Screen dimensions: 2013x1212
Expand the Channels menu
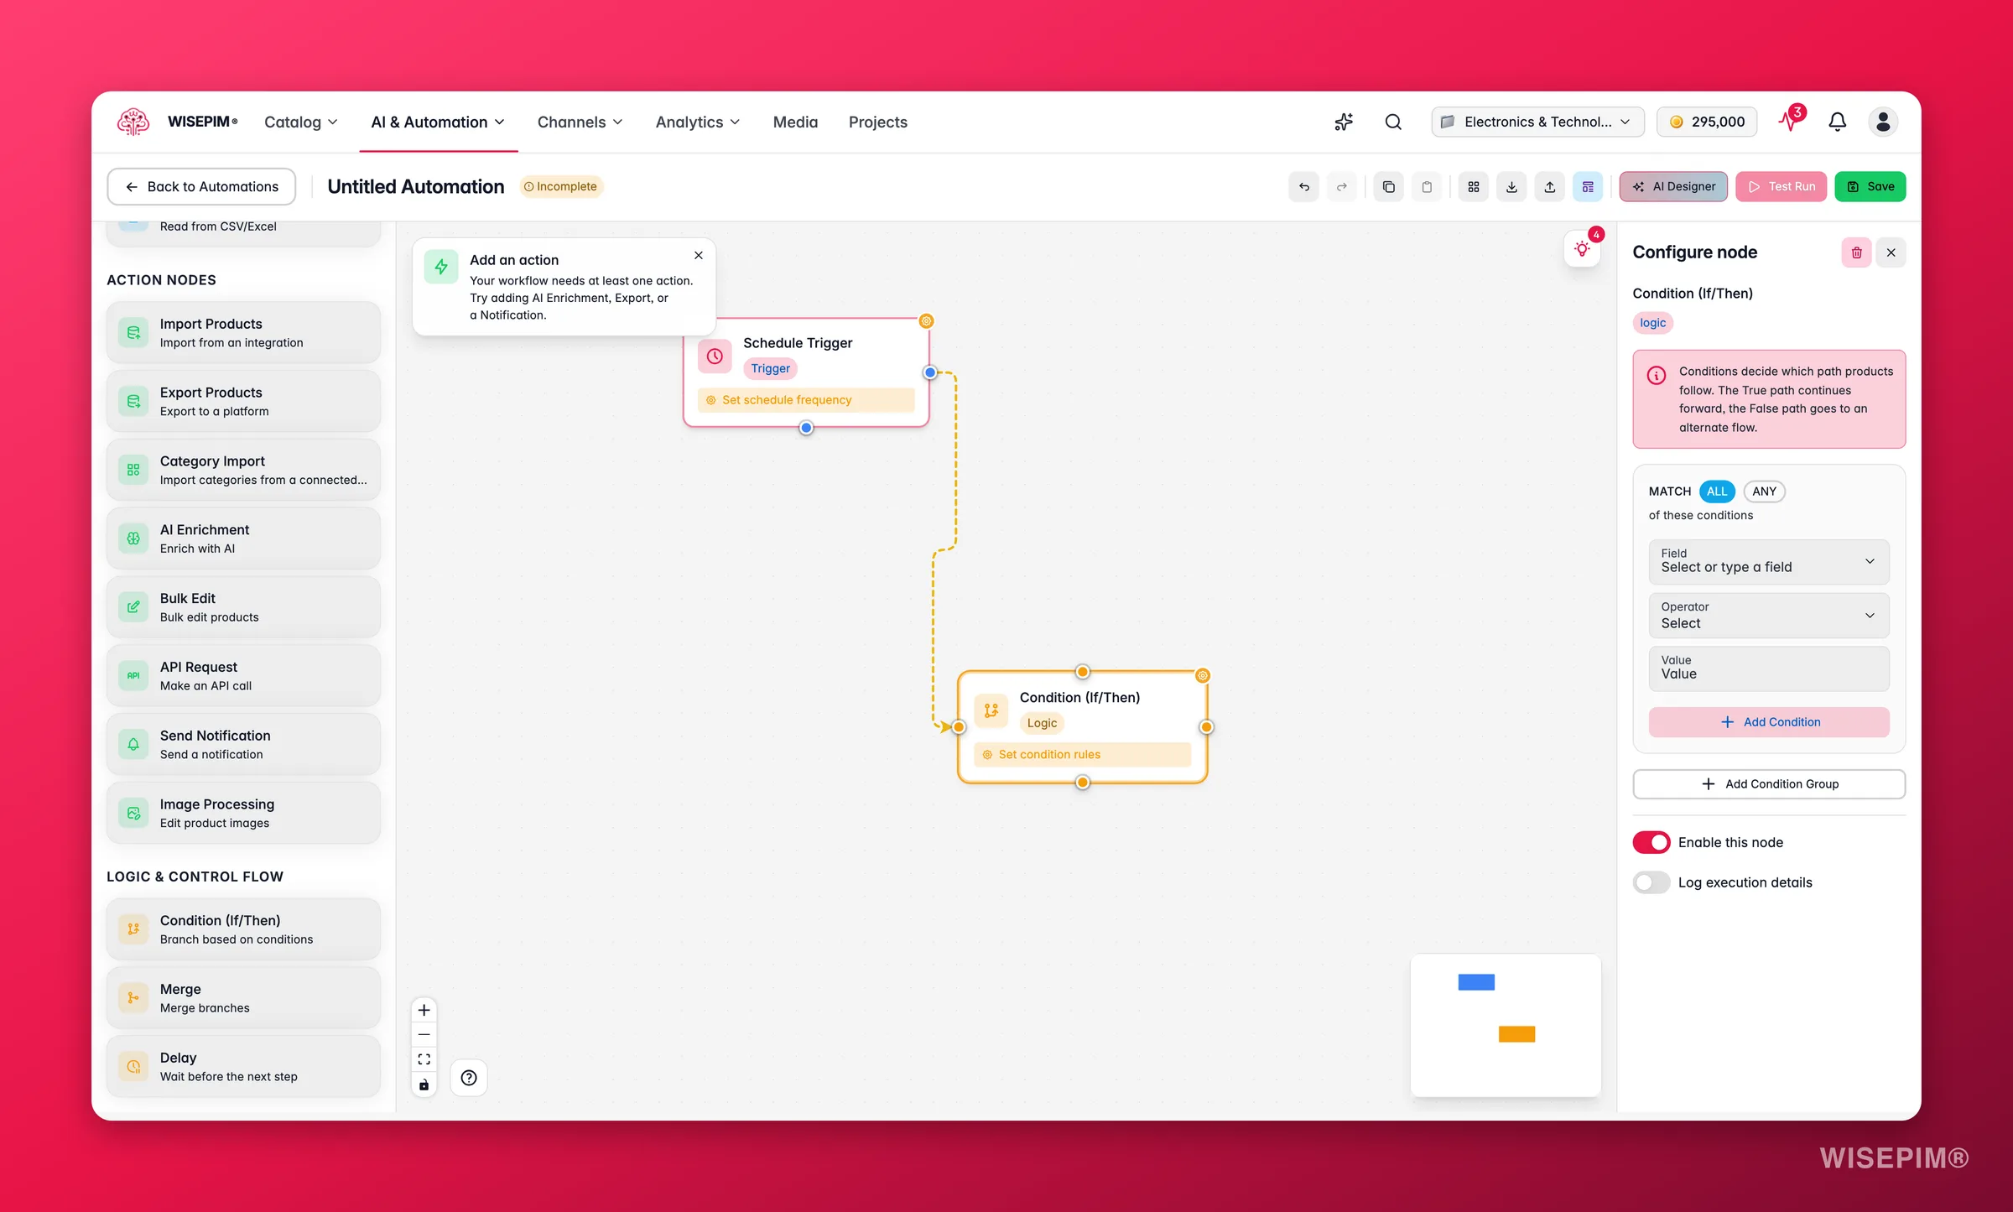click(x=580, y=122)
